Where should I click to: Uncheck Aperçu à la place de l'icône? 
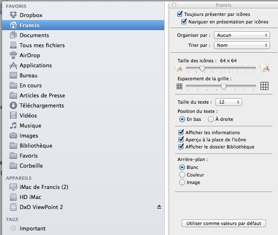point(181,140)
